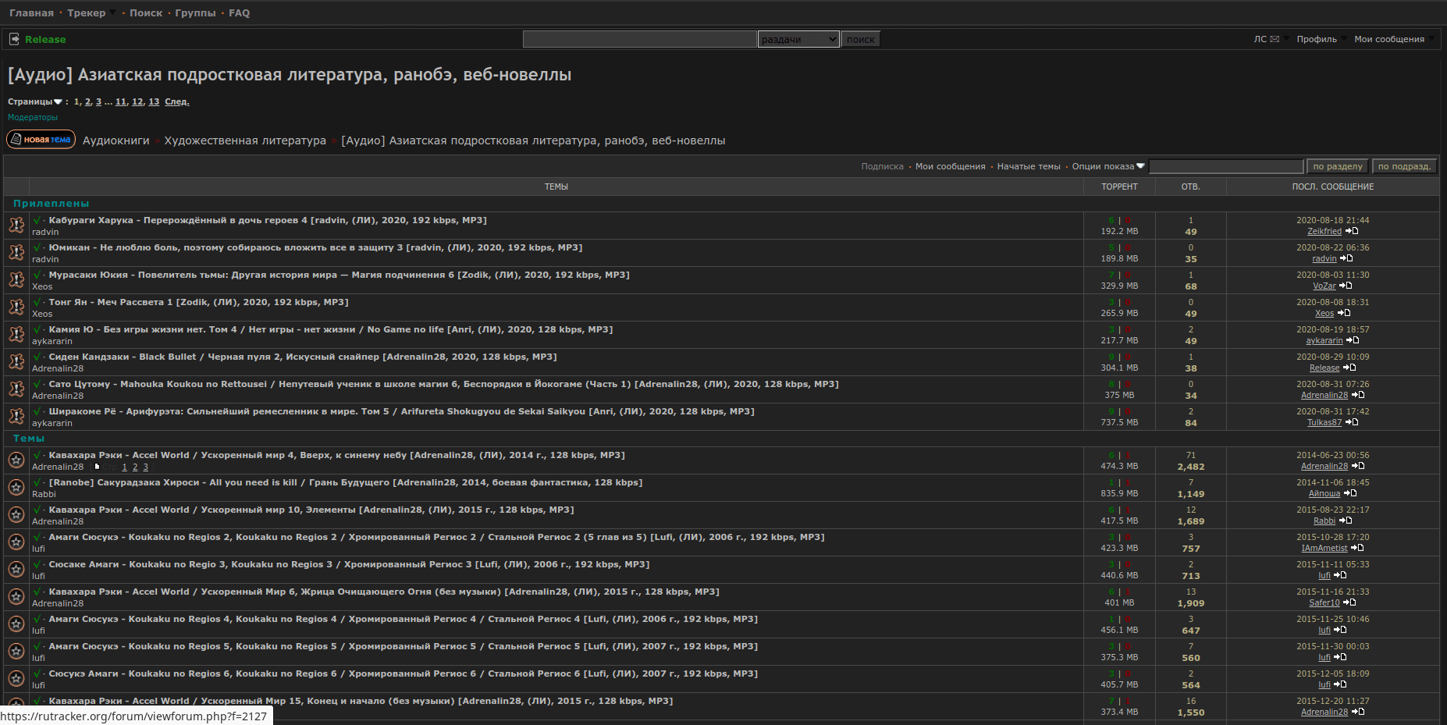This screenshot has width=1447, height=725.
Task: Click Поиск in the top menu bar
Action: tap(146, 12)
